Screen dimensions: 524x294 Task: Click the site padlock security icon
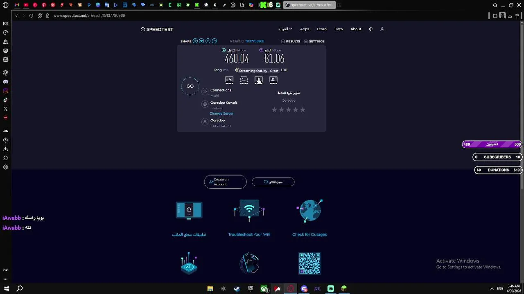click(x=47, y=16)
